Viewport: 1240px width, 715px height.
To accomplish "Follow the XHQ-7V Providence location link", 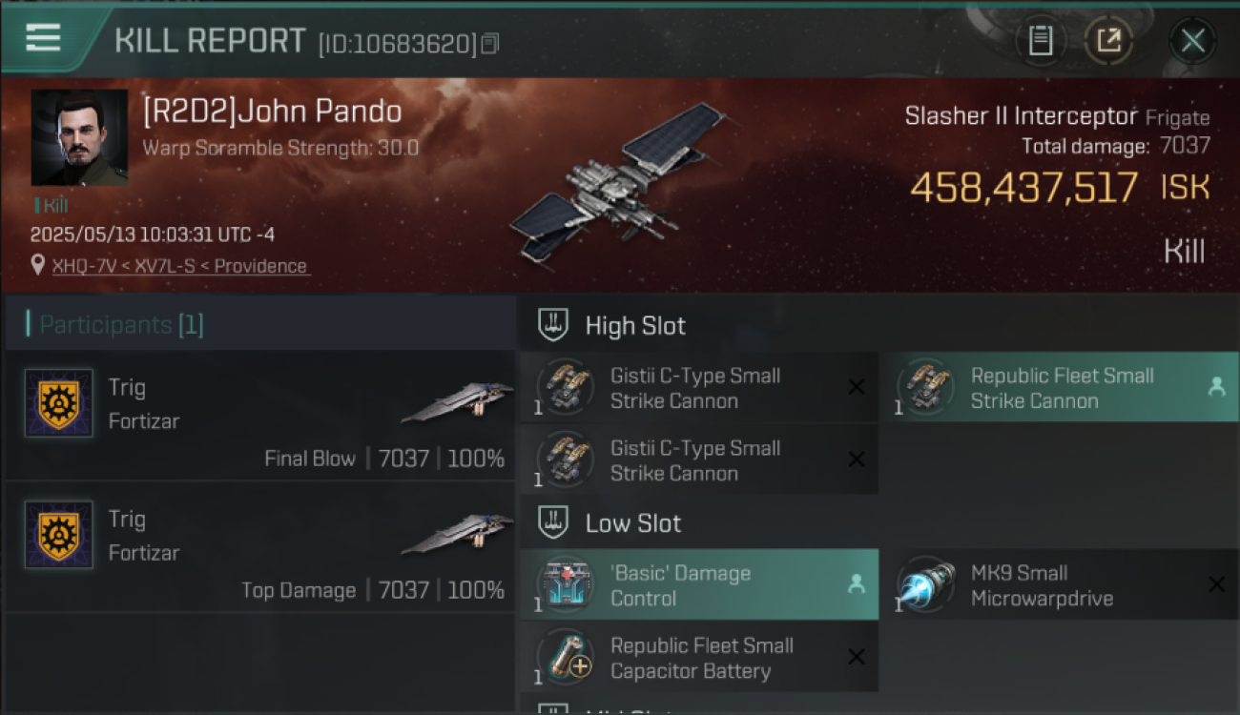I will [x=179, y=266].
